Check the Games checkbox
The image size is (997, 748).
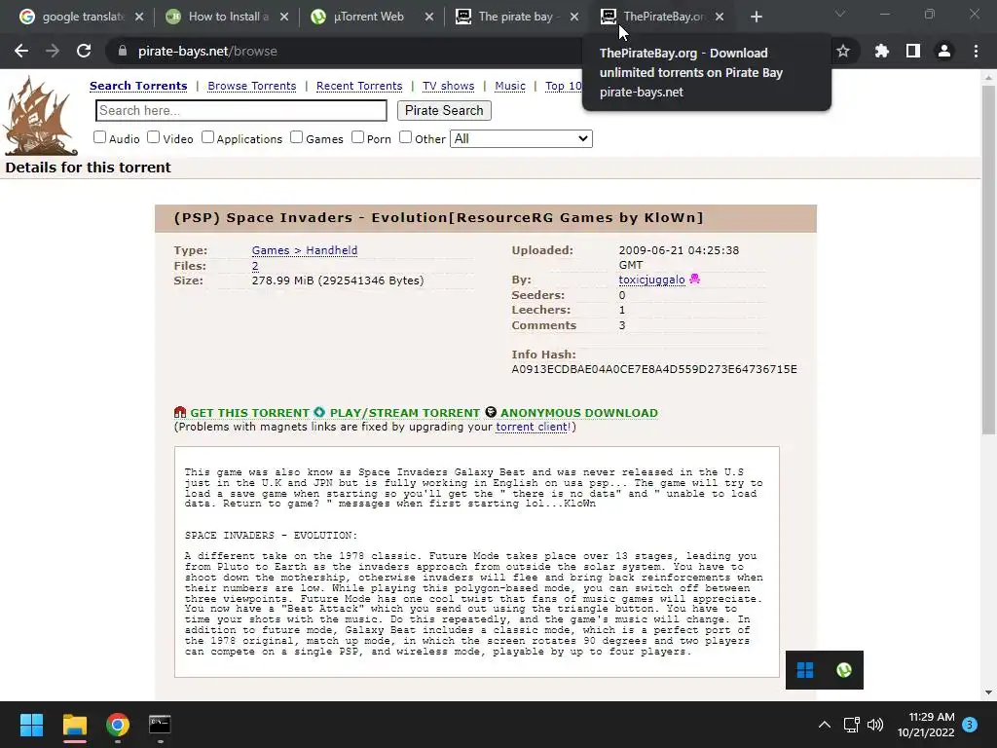296,136
